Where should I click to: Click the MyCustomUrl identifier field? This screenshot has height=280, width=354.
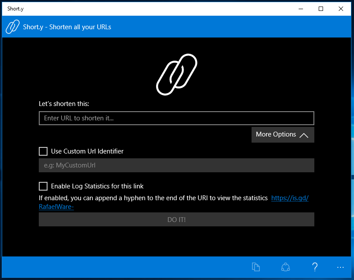177,165
